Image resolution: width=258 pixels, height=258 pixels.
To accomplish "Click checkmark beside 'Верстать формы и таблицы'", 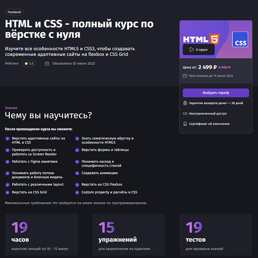I will [x=77, y=150].
